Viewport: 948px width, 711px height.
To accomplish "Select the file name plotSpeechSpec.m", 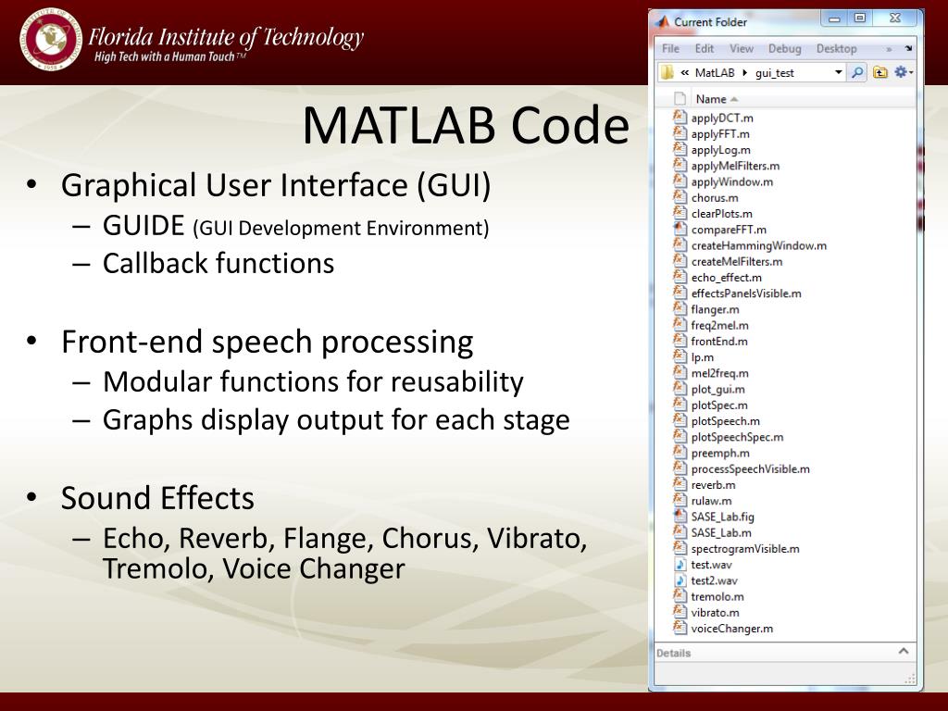I will pos(738,437).
